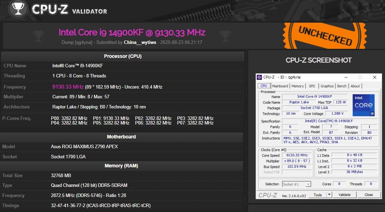
Task: Click Asus ROG MAXIMUS Z790 APEX text
Action: click(x=84, y=146)
